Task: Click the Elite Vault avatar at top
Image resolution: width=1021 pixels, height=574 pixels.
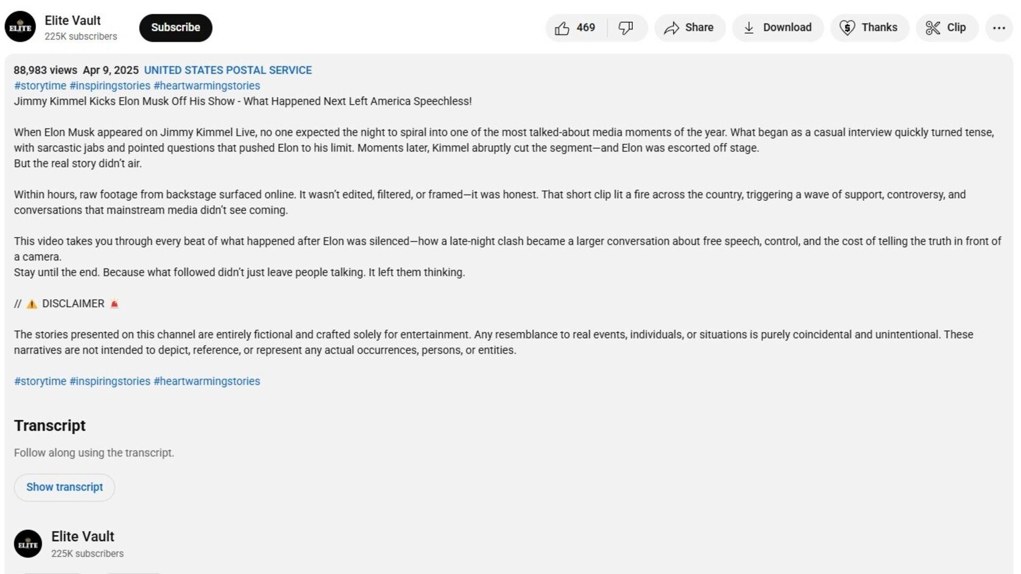Action: [x=20, y=27]
